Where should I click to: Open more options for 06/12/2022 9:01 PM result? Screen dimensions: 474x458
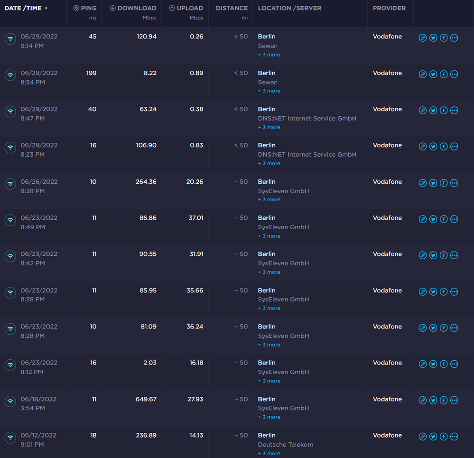[454, 437]
